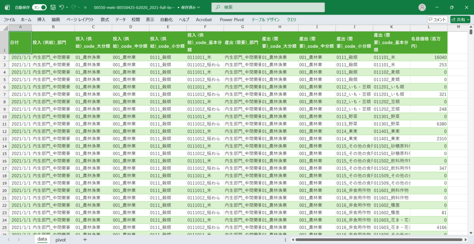Viewport: 474px width, 244px height.
Task: Toggle the 自動保存 AutoSave switch
Action: (39, 7)
